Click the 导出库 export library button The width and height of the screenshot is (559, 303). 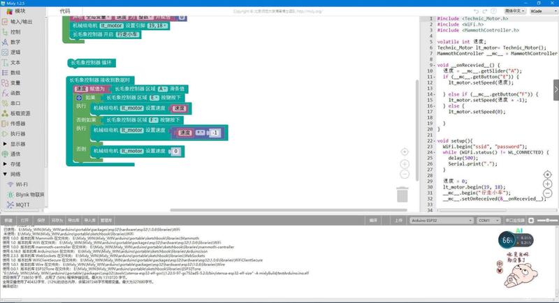coord(73,221)
